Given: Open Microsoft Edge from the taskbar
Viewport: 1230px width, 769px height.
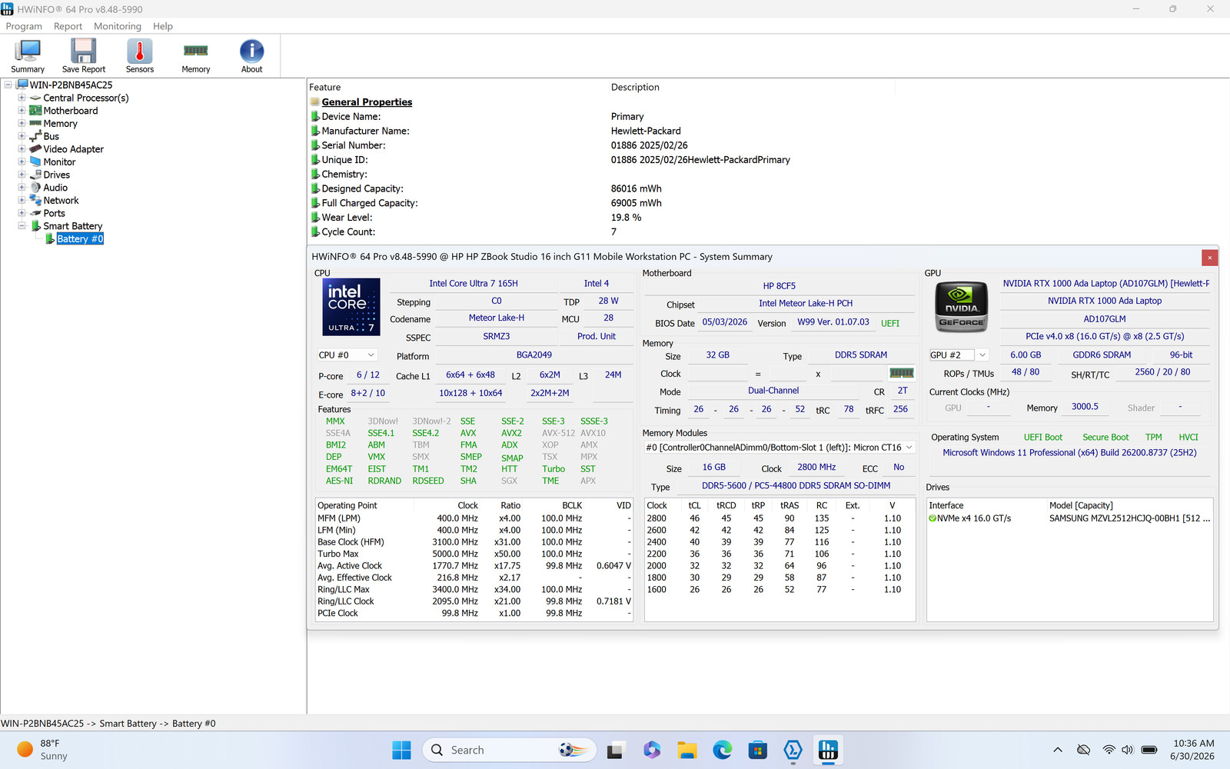Looking at the screenshot, I should click(x=723, y=750).
